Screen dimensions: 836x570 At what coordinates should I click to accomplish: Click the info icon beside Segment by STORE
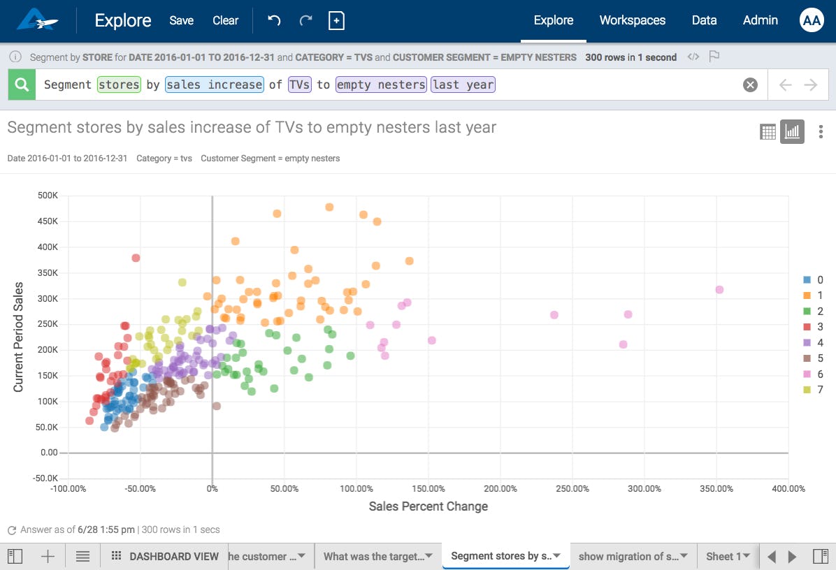coord(15,57)
